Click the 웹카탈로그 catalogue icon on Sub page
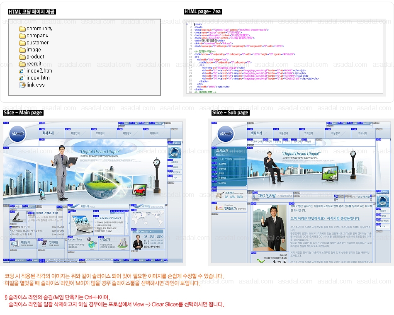 pos(219,208)
